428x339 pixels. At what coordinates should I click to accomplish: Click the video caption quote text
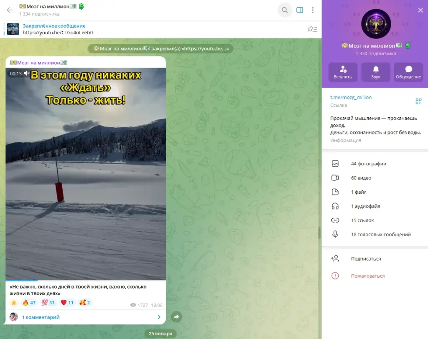tap(78, 290)
